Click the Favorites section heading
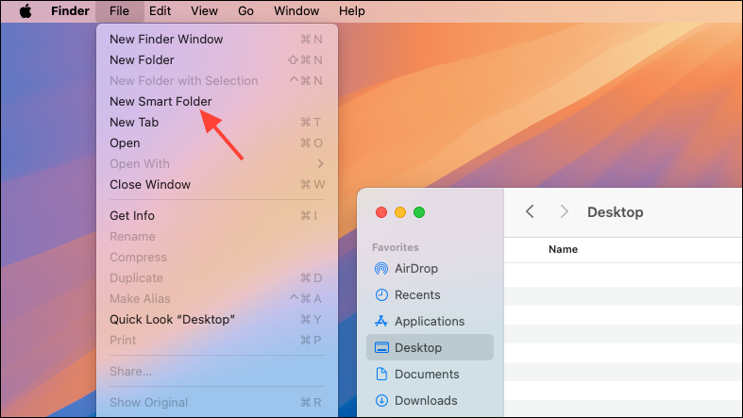This screenshot has height=418, width=743. 396,247
